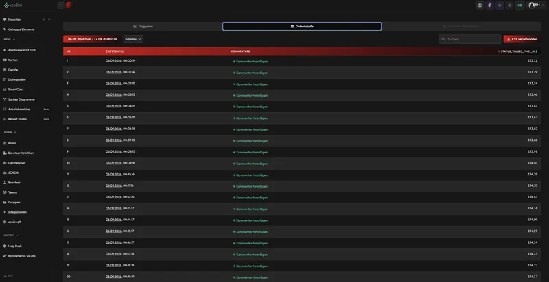Click the Beta badge next to Report Studio
The height and width of the screenshot is (282, 549).
coord(46,119)
